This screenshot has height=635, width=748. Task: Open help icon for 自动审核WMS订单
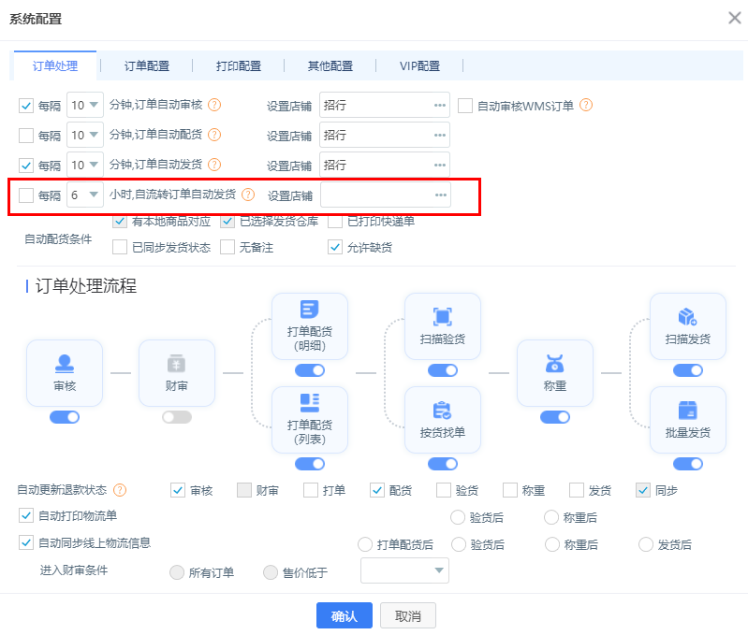click(586, 105)
